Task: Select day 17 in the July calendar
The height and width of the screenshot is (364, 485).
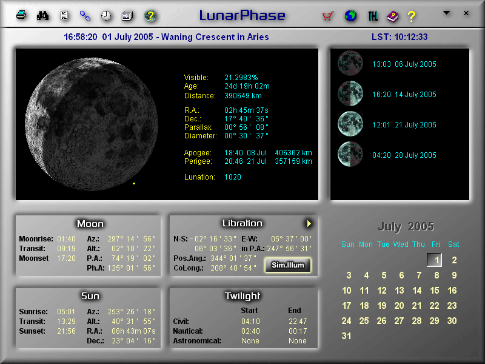Action: point(346,306)
